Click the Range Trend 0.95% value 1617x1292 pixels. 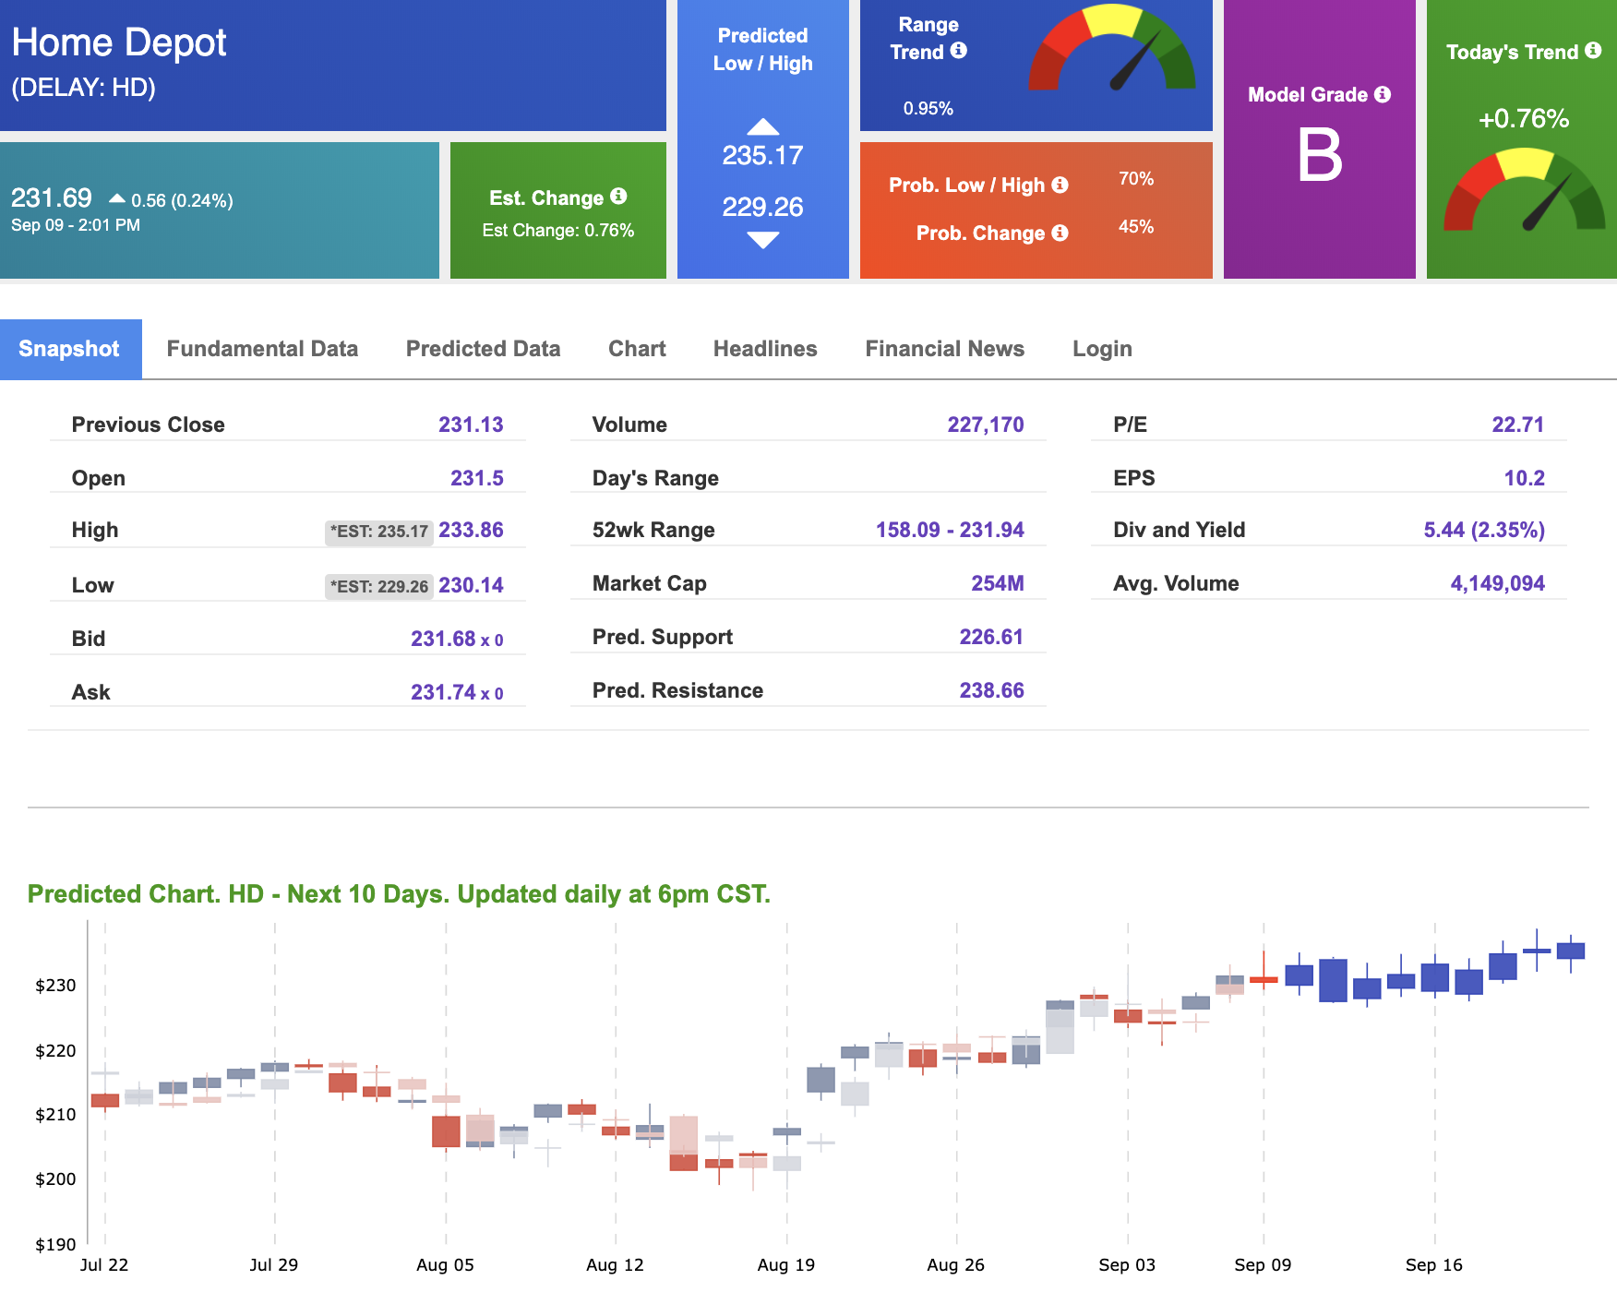coord(928,108)
